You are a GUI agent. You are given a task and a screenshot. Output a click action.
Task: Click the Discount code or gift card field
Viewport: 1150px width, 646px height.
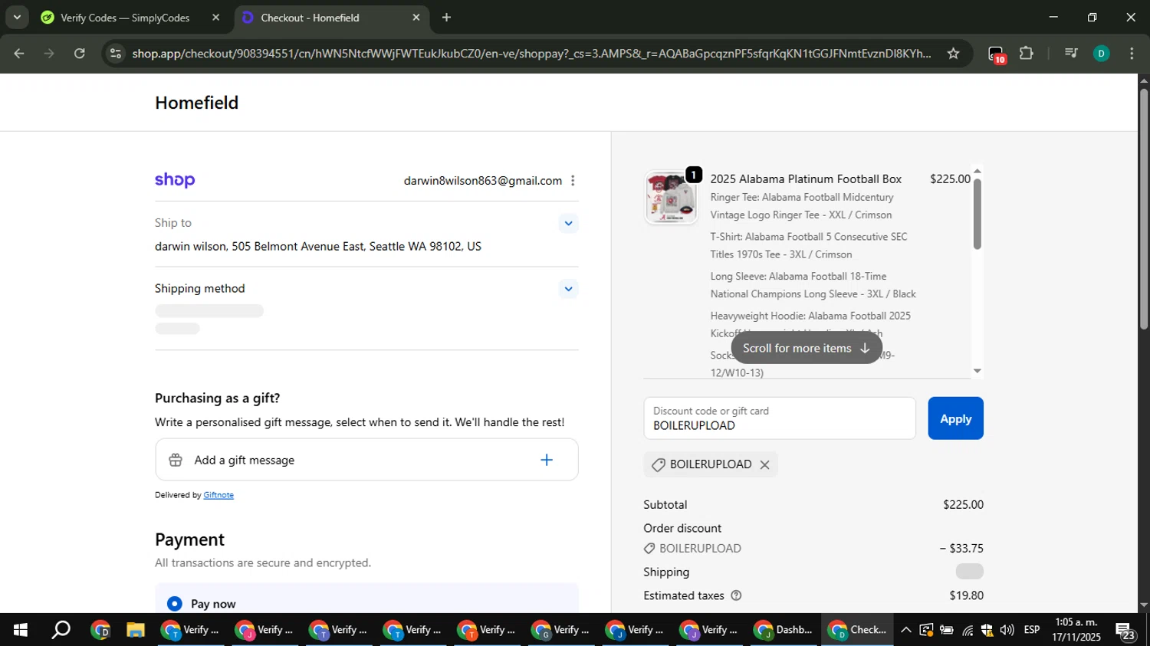pos(780,418)
